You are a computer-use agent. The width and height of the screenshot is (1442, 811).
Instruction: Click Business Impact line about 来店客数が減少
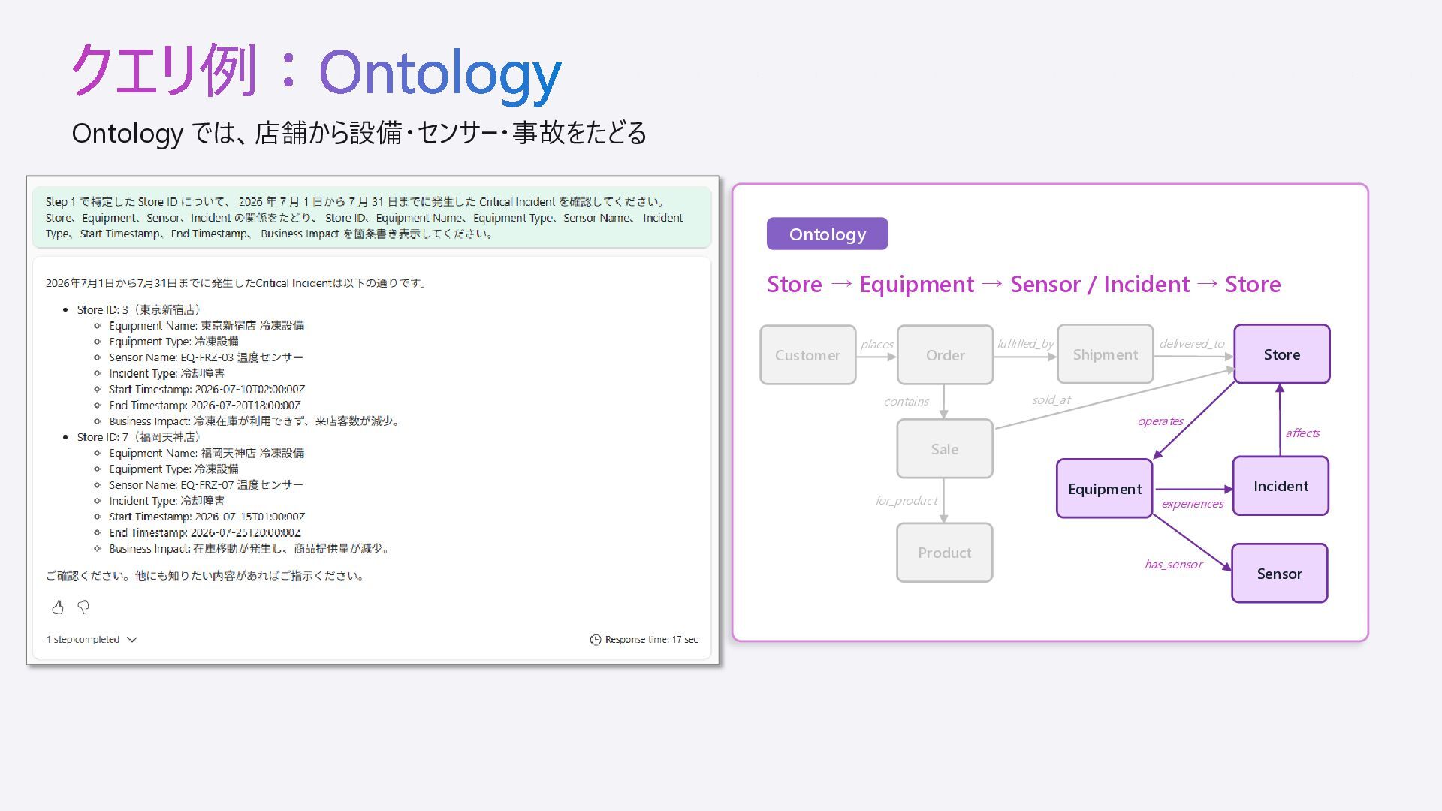(255, 421)
